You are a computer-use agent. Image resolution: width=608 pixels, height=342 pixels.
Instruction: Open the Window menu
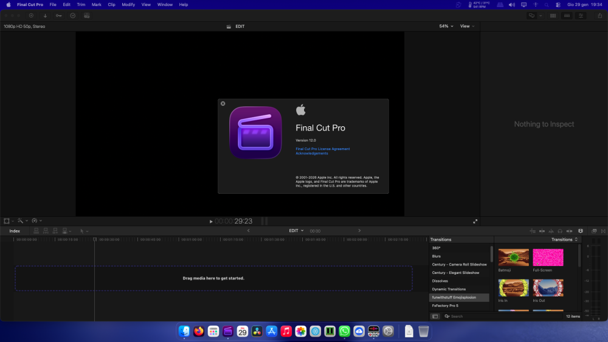[x=165, y=5]
